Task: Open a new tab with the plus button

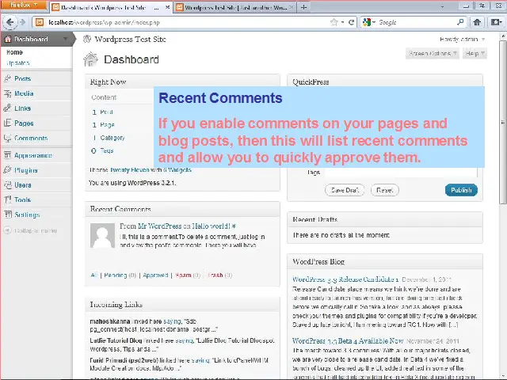Action: click(303, 7)
